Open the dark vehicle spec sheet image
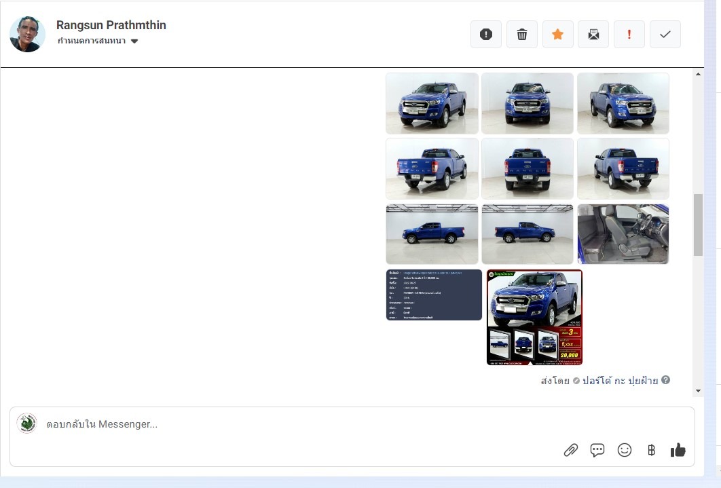721x488 pixels. [x=434, y=295]
